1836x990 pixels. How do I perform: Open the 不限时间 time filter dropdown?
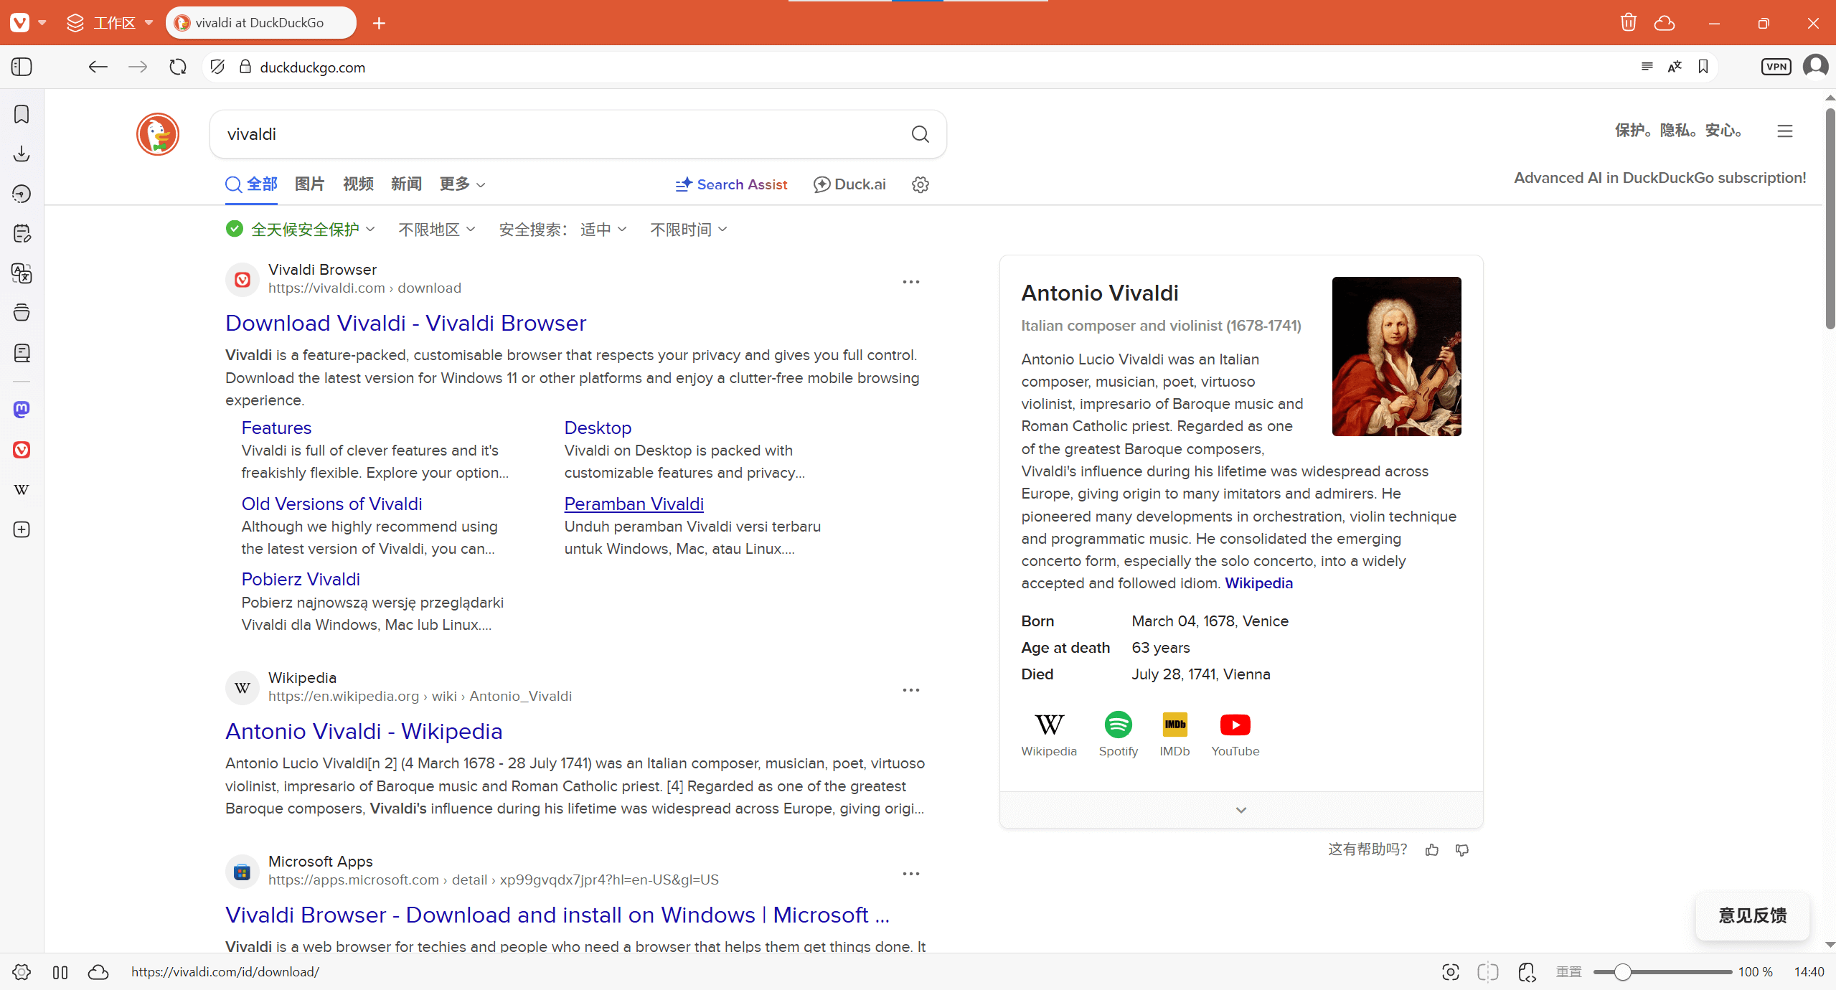pos(688,230)
